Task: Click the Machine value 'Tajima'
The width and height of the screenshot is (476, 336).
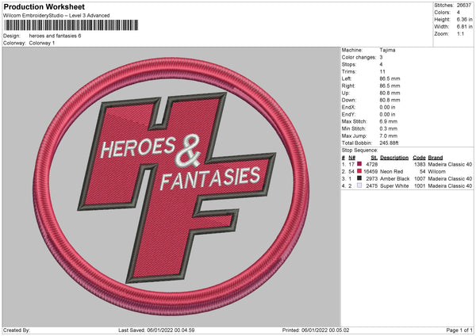Action: 387,50
